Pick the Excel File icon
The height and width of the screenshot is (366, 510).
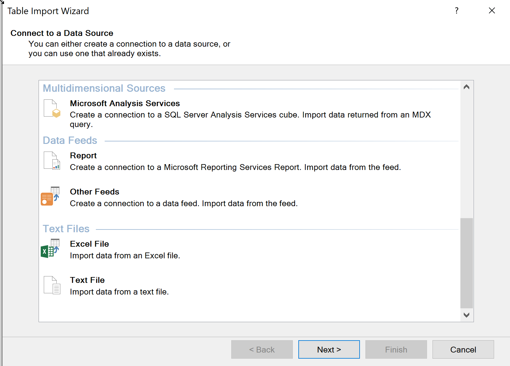coord(50,248)
